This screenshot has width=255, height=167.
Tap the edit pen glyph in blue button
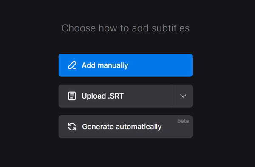(x=72, y=65)
